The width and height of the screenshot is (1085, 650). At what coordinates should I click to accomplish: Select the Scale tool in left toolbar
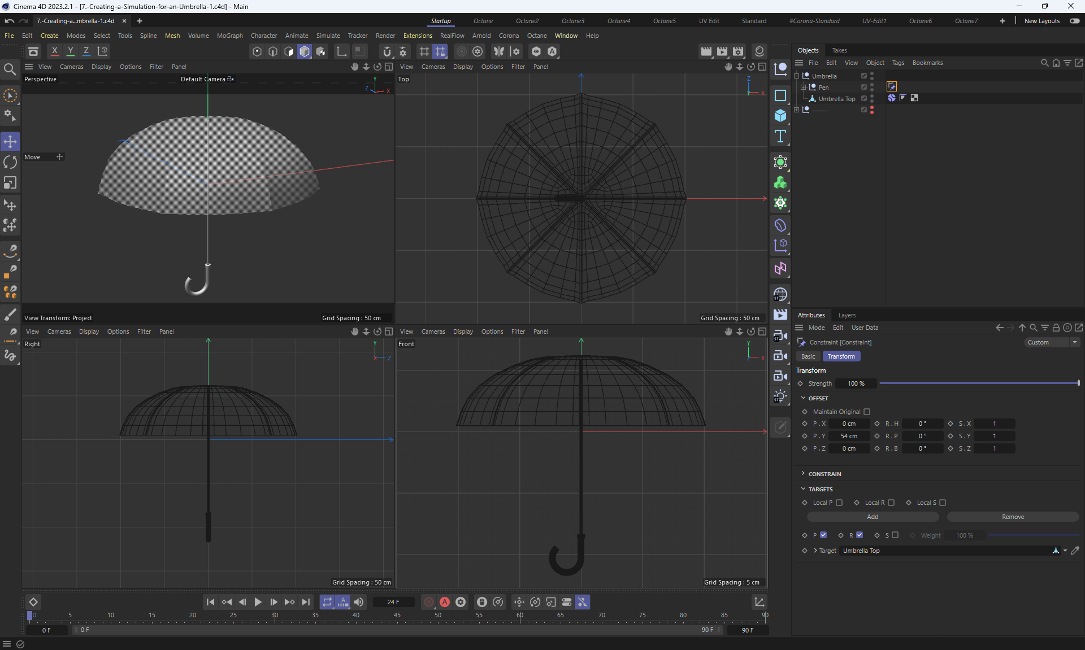pyautogui.click(x=10, y=183)
